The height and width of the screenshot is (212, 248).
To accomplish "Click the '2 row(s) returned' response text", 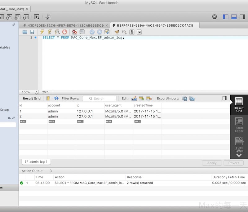I will [140, 183].
